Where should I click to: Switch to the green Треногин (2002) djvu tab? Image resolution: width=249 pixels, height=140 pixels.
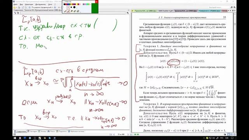click(x=146, y=11)
